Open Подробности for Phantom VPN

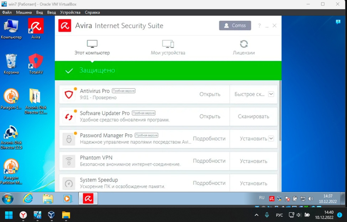[x=209, y=161]
